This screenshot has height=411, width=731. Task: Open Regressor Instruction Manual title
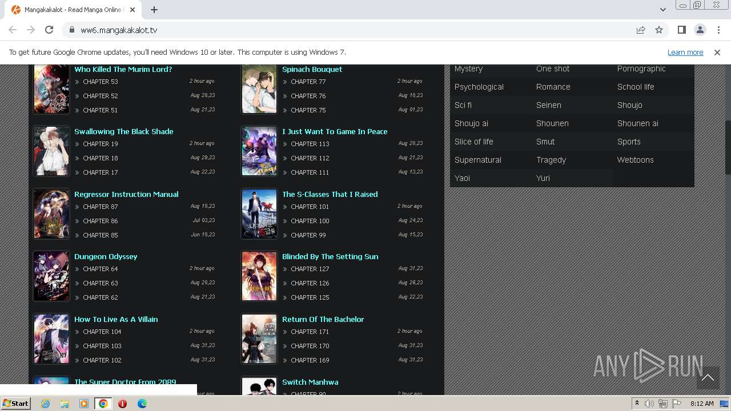pos(126,194)
